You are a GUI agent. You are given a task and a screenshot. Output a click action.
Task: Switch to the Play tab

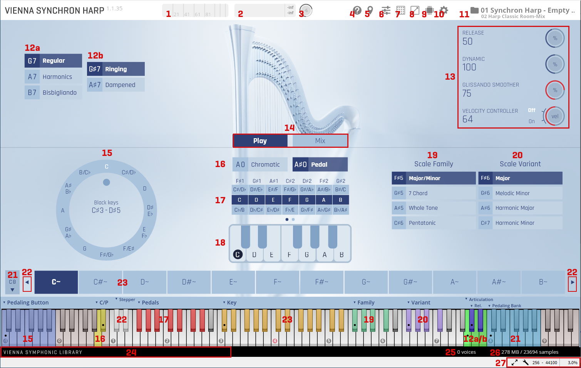point(260,141)
